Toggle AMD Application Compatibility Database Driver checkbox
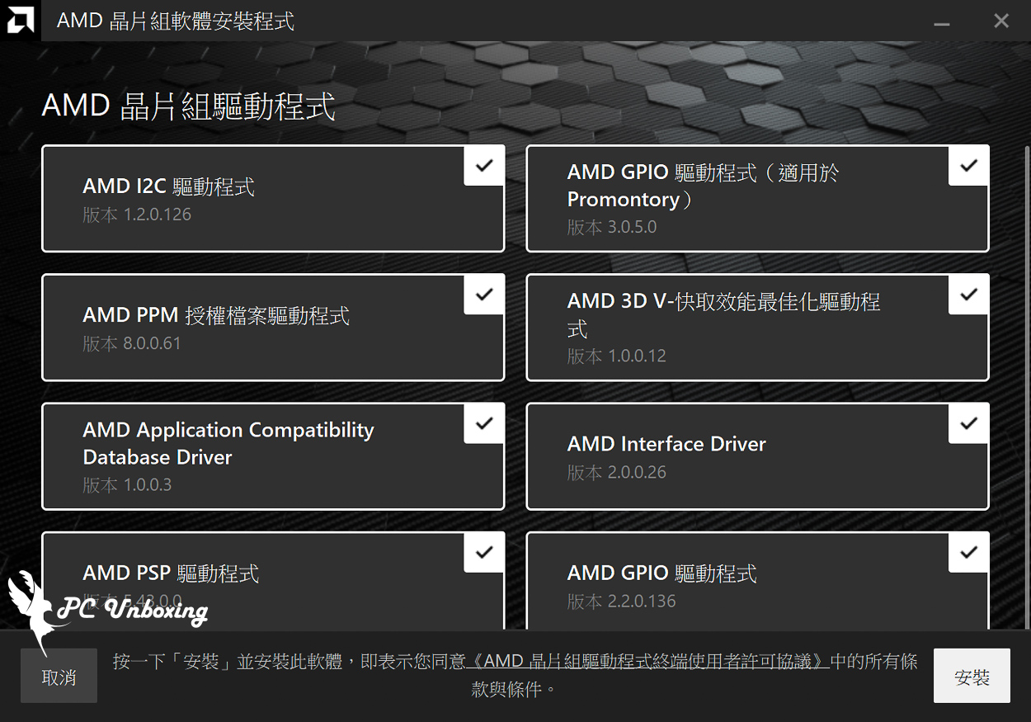Image resolution: width=1031 pixels, height=722 pixels. point(484,423)
